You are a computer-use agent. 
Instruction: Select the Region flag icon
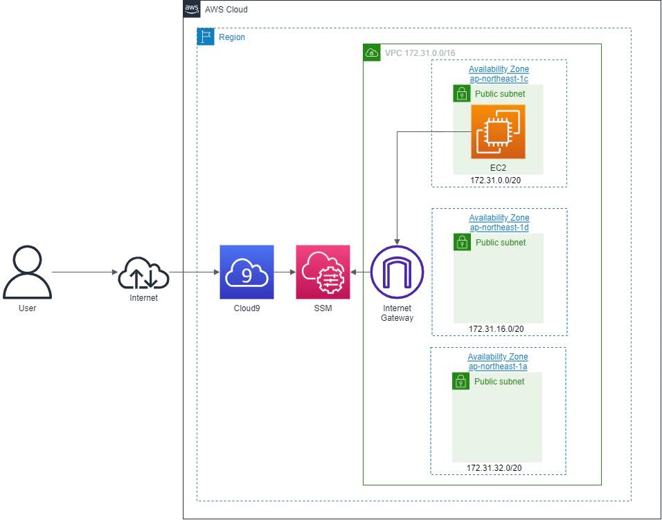point(206,37)
